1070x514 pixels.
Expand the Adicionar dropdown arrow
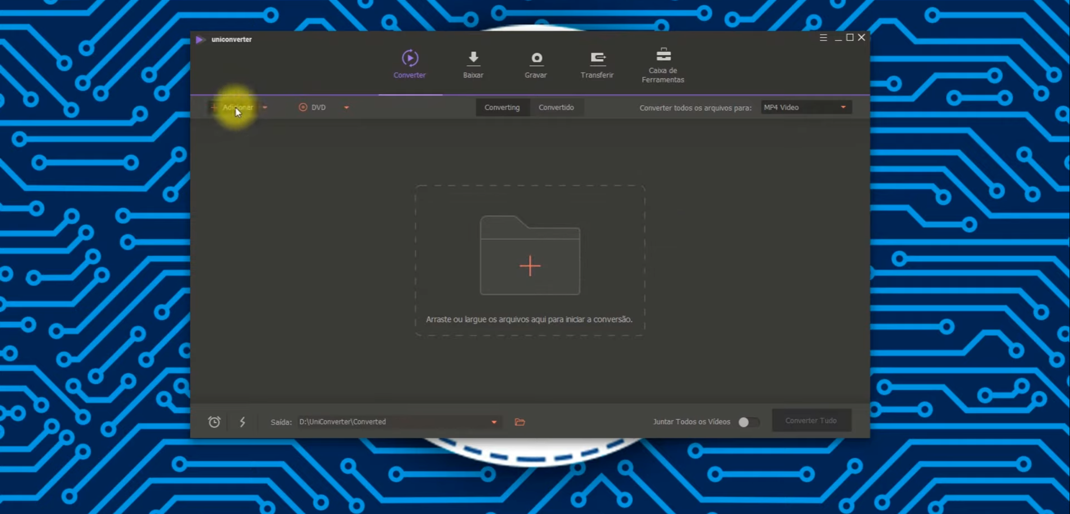(265, 108)
